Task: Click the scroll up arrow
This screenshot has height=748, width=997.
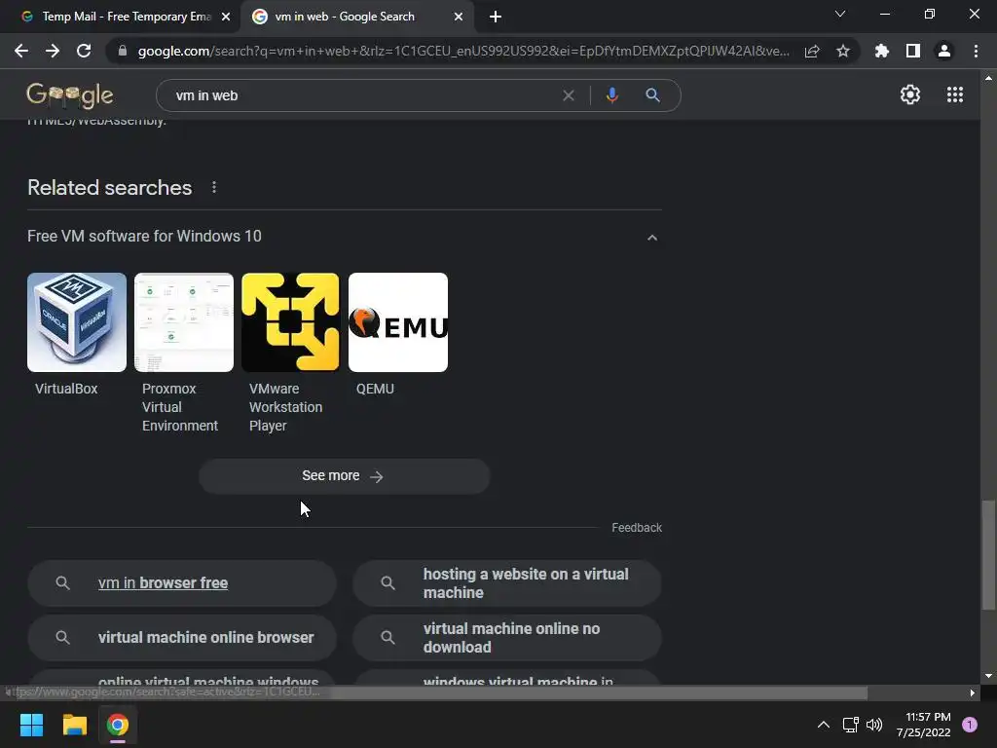Action: 988,78
